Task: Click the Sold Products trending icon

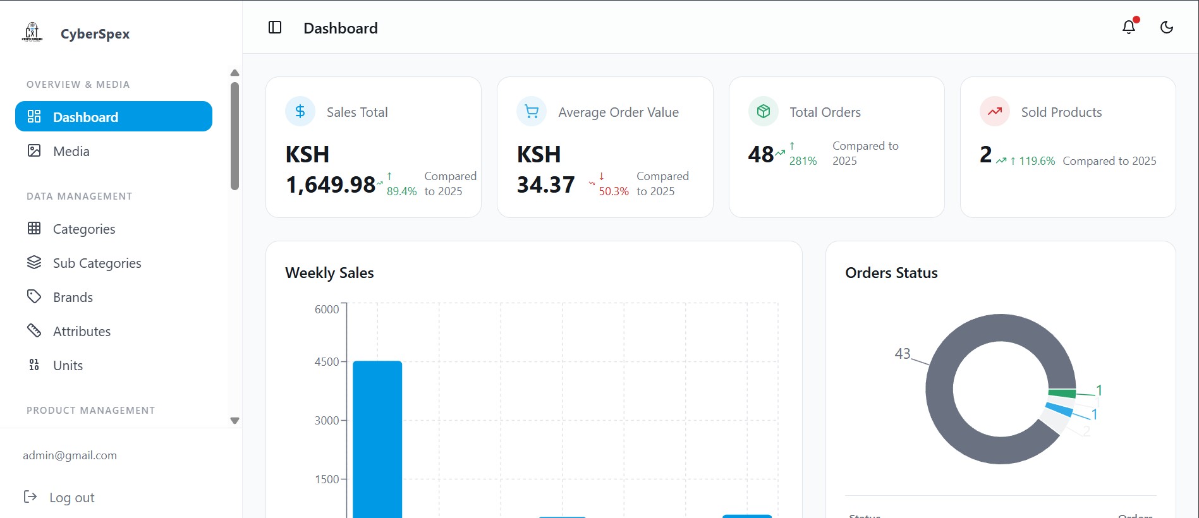Action: pos(995,111)
